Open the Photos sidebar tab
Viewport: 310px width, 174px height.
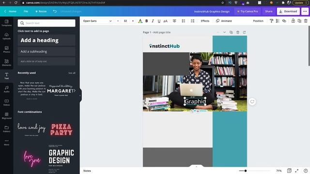click(x=6, y=49)
